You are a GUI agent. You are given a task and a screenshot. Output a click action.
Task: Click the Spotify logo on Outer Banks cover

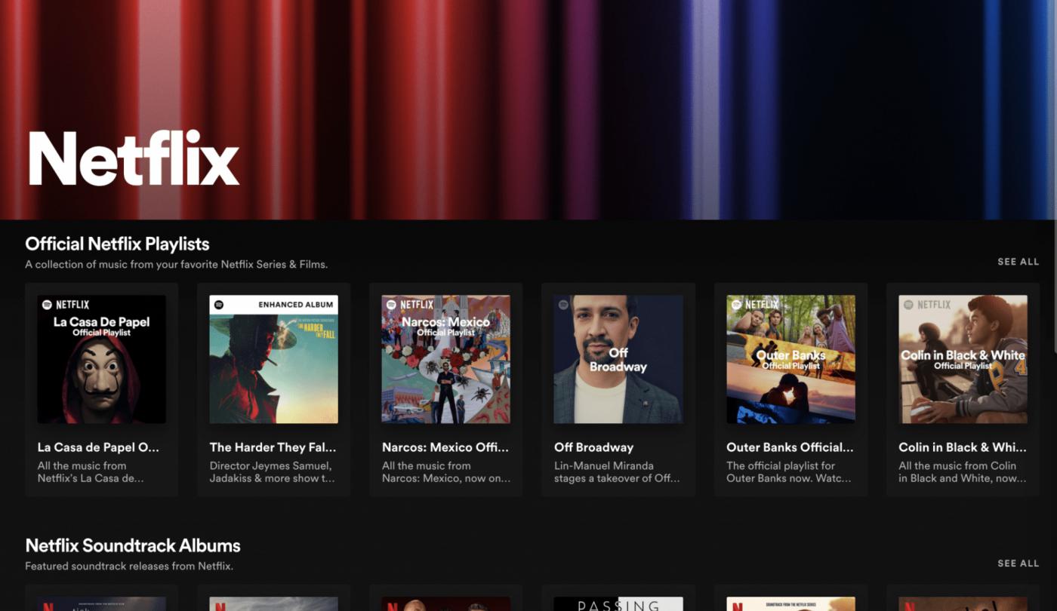click(x=736, y=305)
